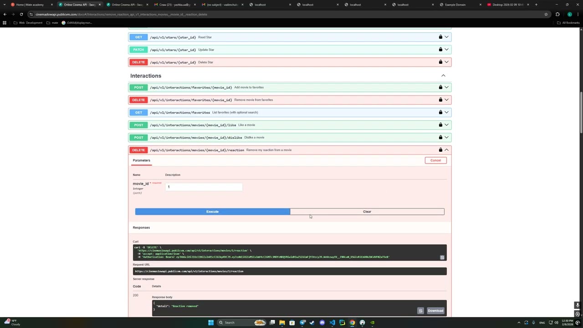Click lock icon on Remove my reaction row
This screenshot has width=583, height=328.
click(440, 149)
